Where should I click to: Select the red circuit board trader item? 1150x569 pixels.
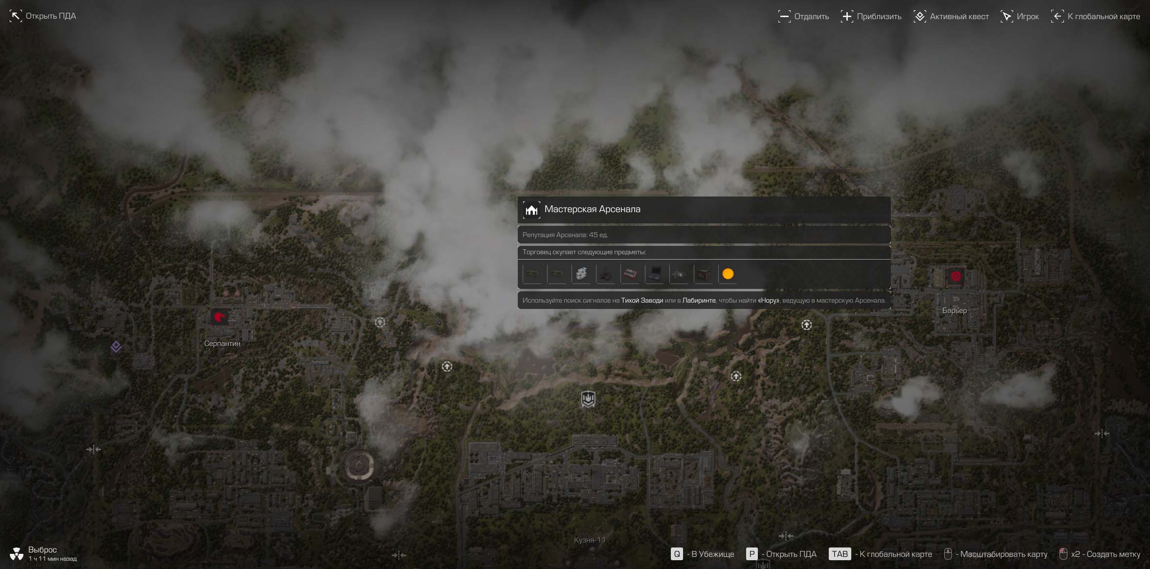click(630, 274)
